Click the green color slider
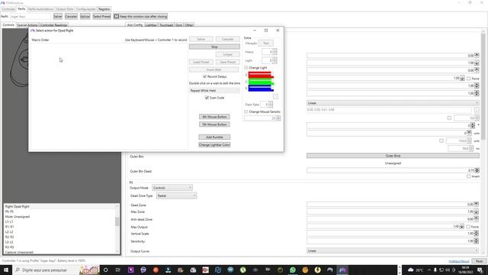This screenshot has height=275, width=488. coord(261,82)
